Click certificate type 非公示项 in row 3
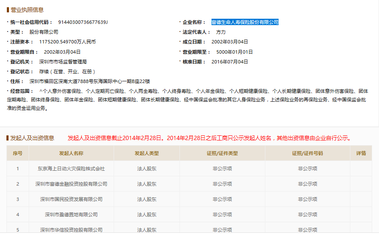The width and height of the screenshot is (379, 235). click(222, 199)
